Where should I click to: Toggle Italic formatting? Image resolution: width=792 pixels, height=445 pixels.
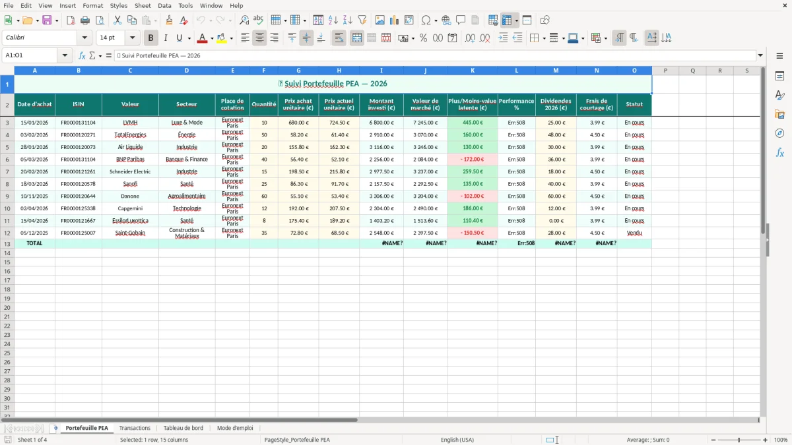click(x=166, y=38)
